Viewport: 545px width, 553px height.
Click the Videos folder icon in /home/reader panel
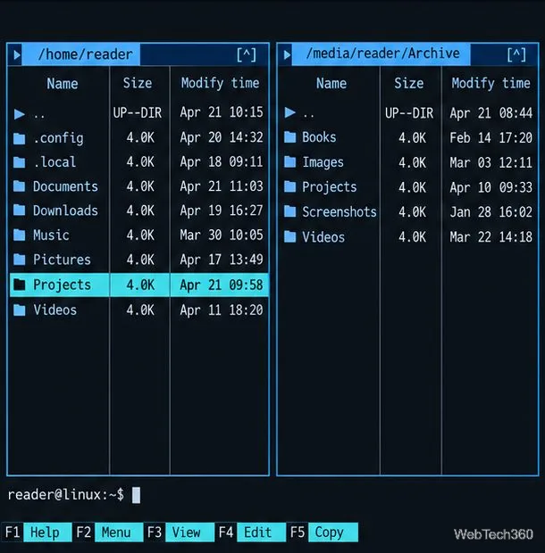(20, 310)
